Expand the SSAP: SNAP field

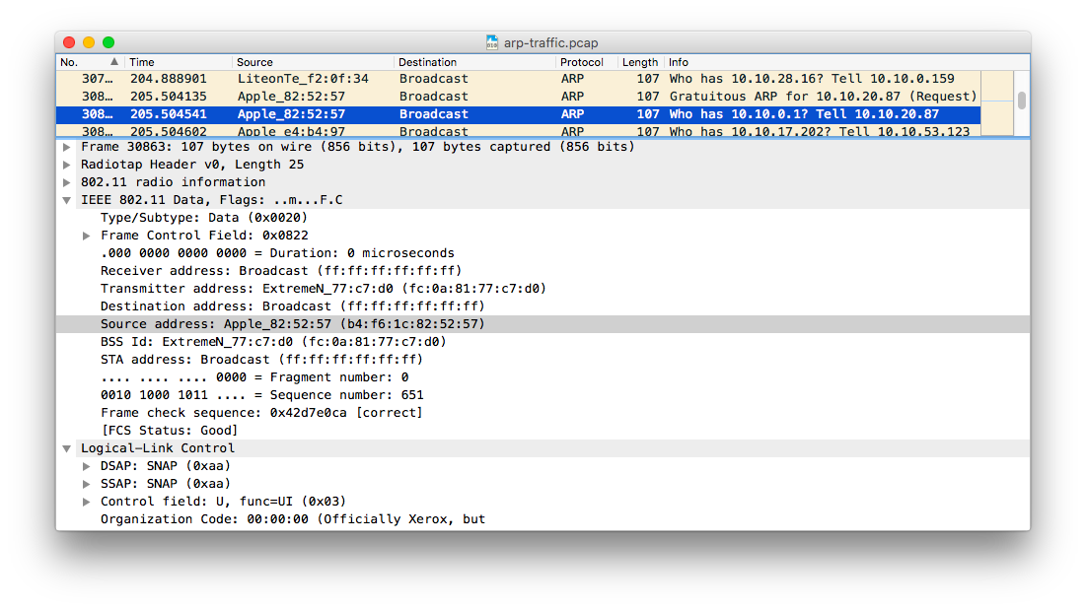[87, 484]
